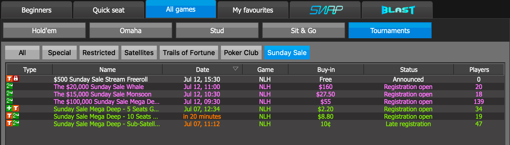Sort tournaments by Buy-in column
Viewport: 510px width, 145px height.
[326, 70]
